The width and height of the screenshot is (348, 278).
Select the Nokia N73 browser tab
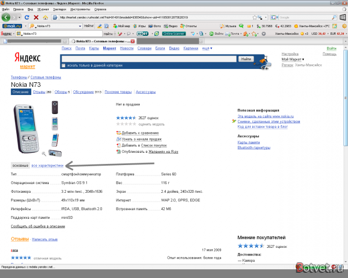point(102,41)
